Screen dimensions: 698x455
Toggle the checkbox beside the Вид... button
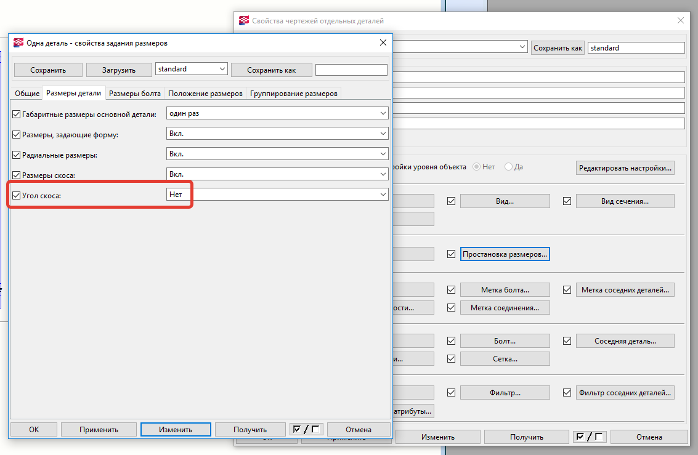(x=451, y=201)
